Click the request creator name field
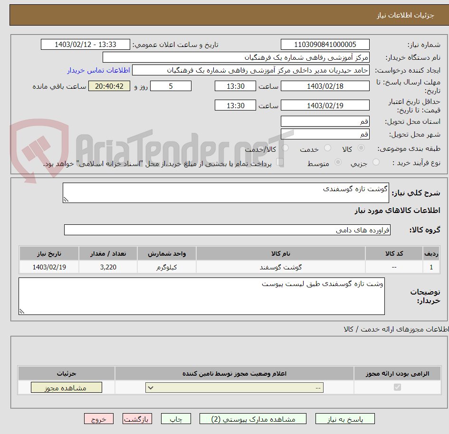Screen dimensions: 449x434 [x=250, y=70]
